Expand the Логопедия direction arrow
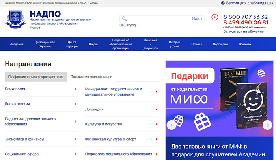This screenshot has height=160, width=276. point(157,109)
